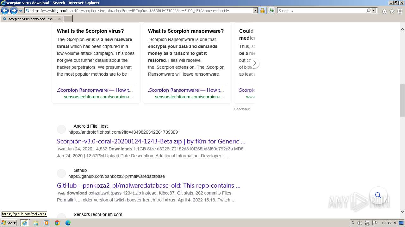Show hidden tray icons arrow
The image size is (405, 227).
[353, 223]
